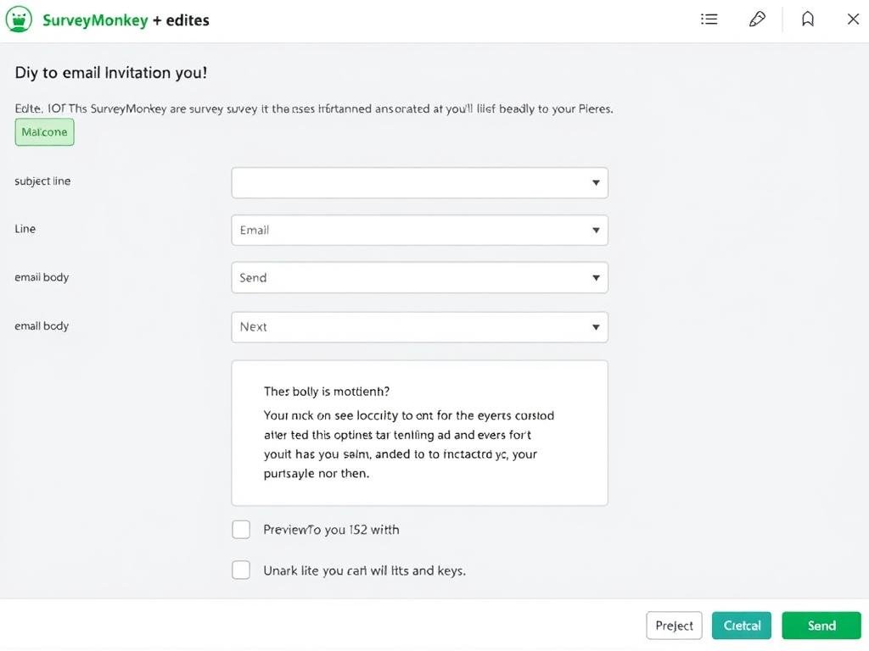This screenshot has width=869, height=651.
Task: Close the editor with the X icon
Action: coord(853,19)
